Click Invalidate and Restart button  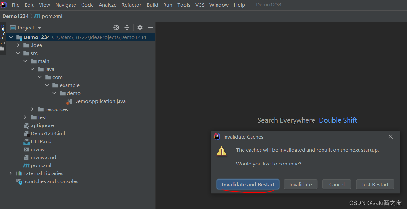pyautogui.click(x=248, y=184)
